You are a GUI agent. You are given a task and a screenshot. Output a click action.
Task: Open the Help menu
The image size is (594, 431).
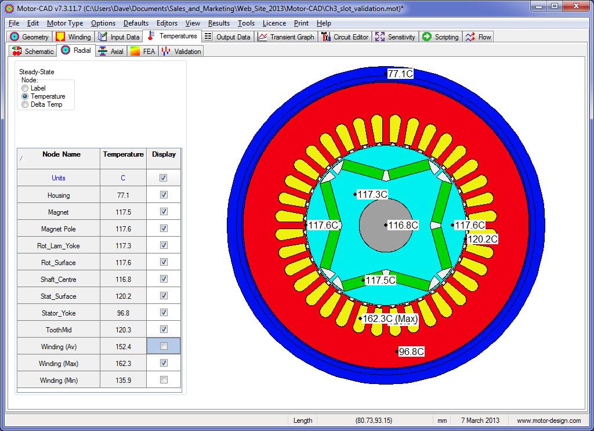pyautogui.click(x=324, y=23)
